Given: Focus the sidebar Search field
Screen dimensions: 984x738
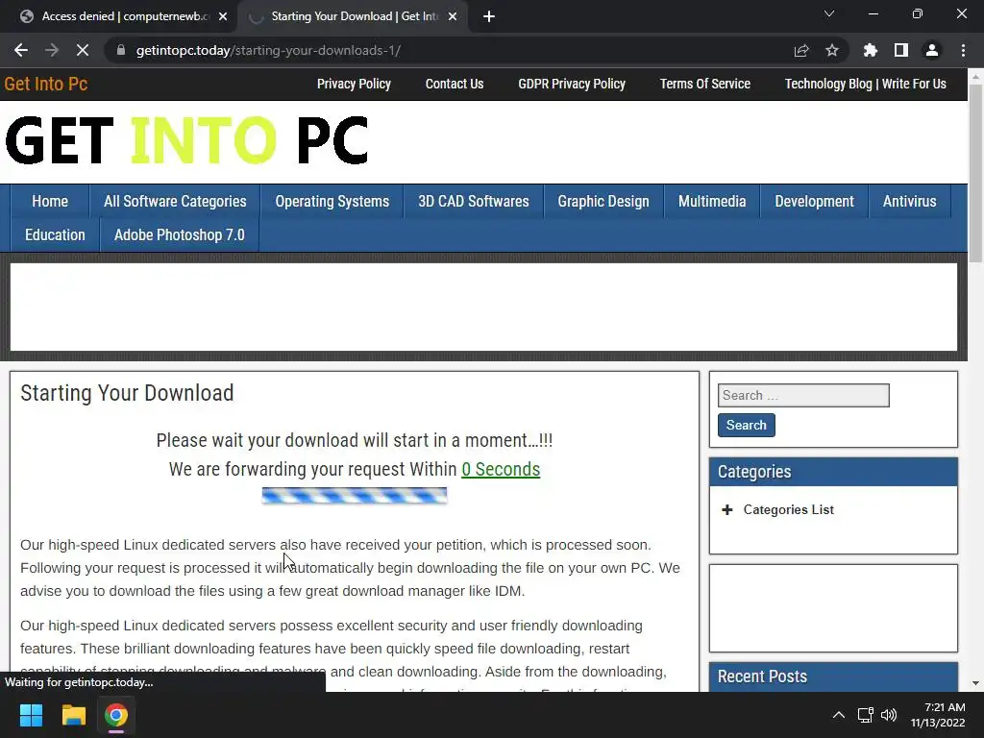Looking at the screenshot, I should tap(803, 395).
